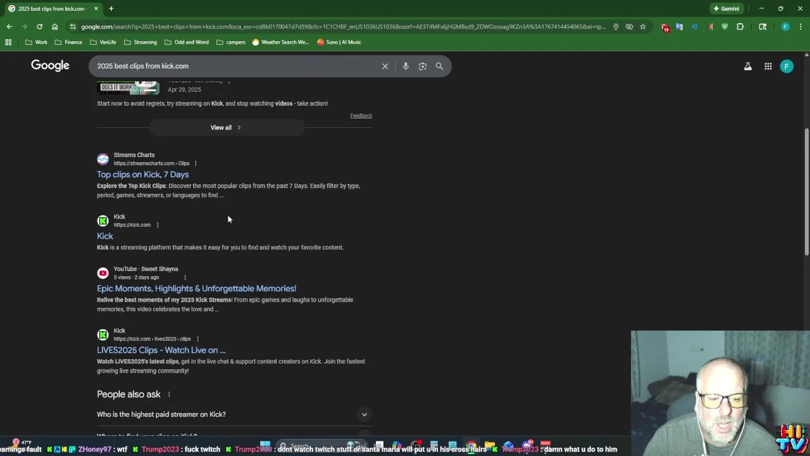
Task: Open the browser home page icon
Action: (55, 27)
